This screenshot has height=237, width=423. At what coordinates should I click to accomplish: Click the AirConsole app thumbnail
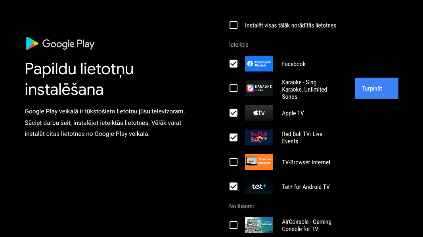coord(259,225)
